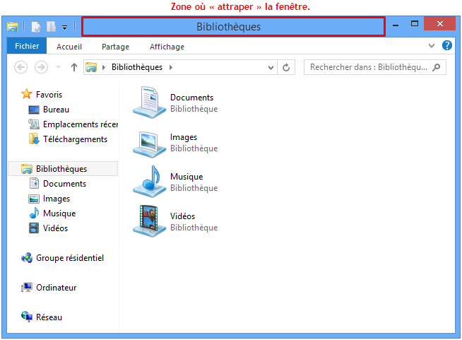The image size is (462, 340).
Task: Open the Fichier menu tab
Action: click(x=27, y=46)
